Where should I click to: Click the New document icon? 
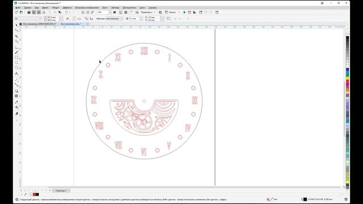pyautogui.click(x=16, y=12)
